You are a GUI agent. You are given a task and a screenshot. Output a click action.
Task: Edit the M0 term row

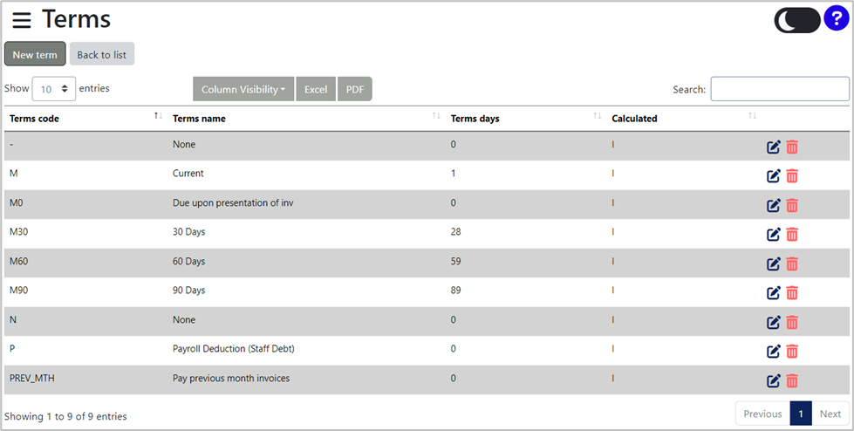(774, 205)
